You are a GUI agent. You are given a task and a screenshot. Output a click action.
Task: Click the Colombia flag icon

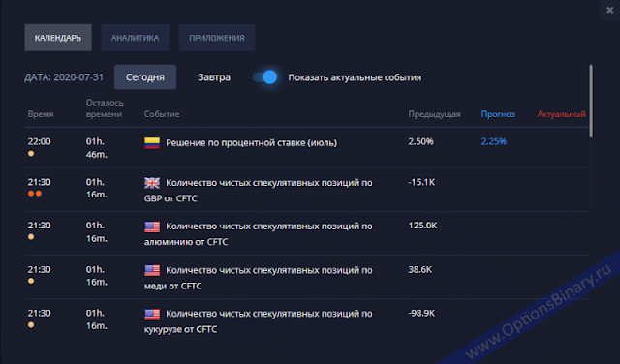pos(152,142)
